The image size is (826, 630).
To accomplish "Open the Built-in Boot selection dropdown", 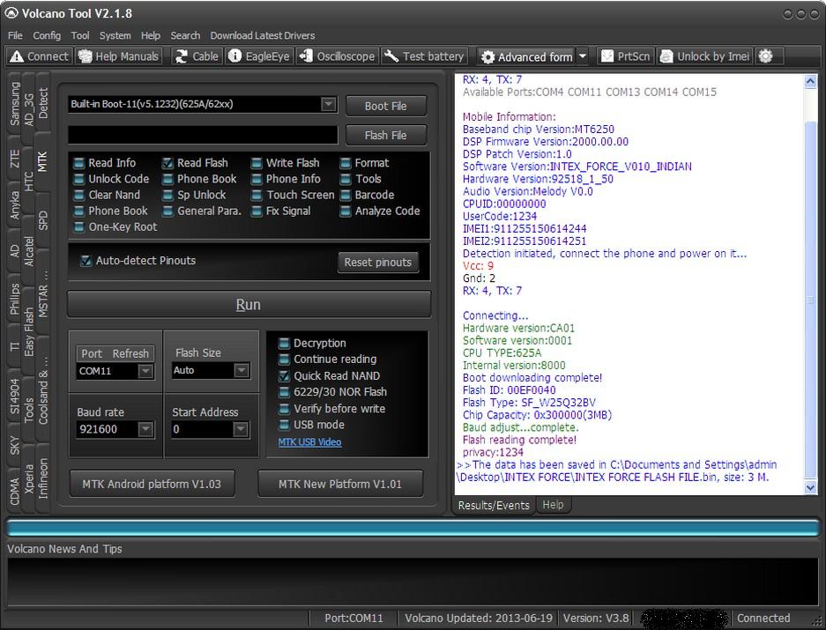I will [329, 104].
